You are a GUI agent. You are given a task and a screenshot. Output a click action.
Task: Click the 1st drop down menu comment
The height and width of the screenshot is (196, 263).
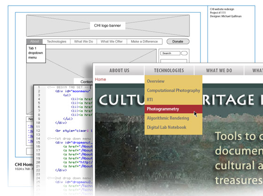click(x=69, y=138)
